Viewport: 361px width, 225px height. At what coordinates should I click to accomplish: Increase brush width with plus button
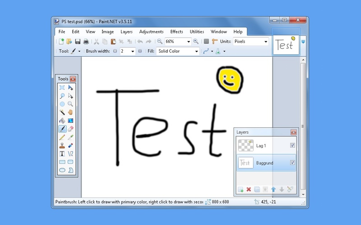[x=140, y=51]
